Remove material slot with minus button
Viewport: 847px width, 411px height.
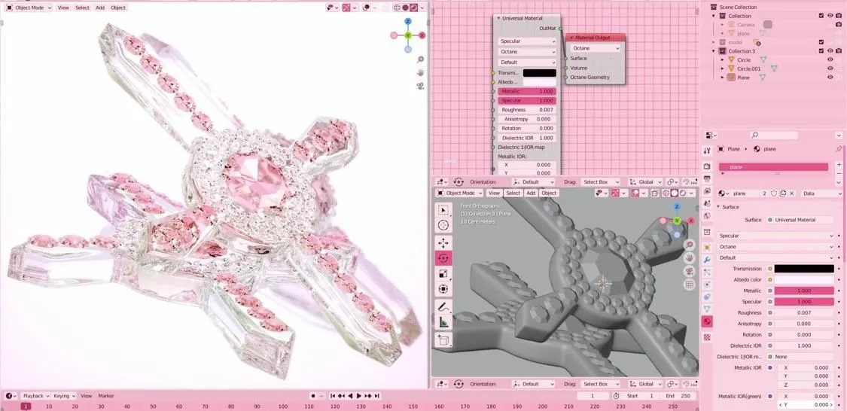point(839,173)
